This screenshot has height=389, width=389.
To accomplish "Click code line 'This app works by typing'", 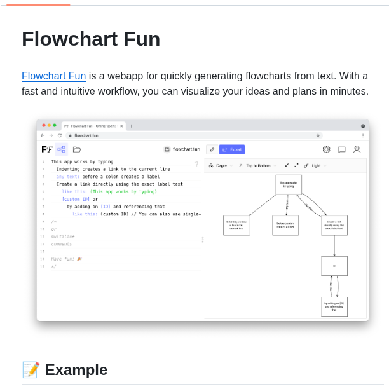I will tap(82, 161).
